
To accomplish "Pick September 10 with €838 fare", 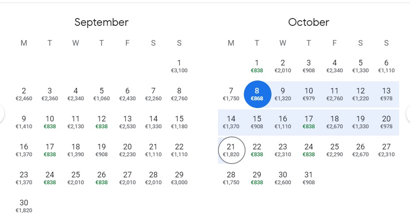I will 50,122.
